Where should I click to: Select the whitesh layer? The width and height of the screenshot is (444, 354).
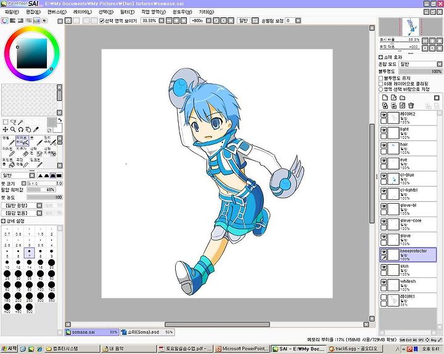pyautogui.click(x=408, y=285)
